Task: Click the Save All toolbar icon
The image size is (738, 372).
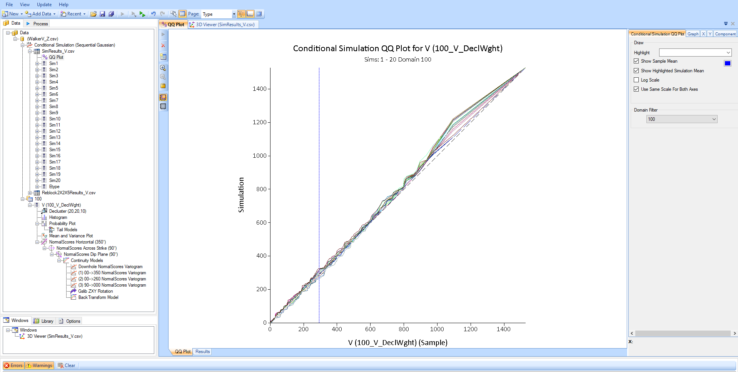Action: [x=111, y=14]
